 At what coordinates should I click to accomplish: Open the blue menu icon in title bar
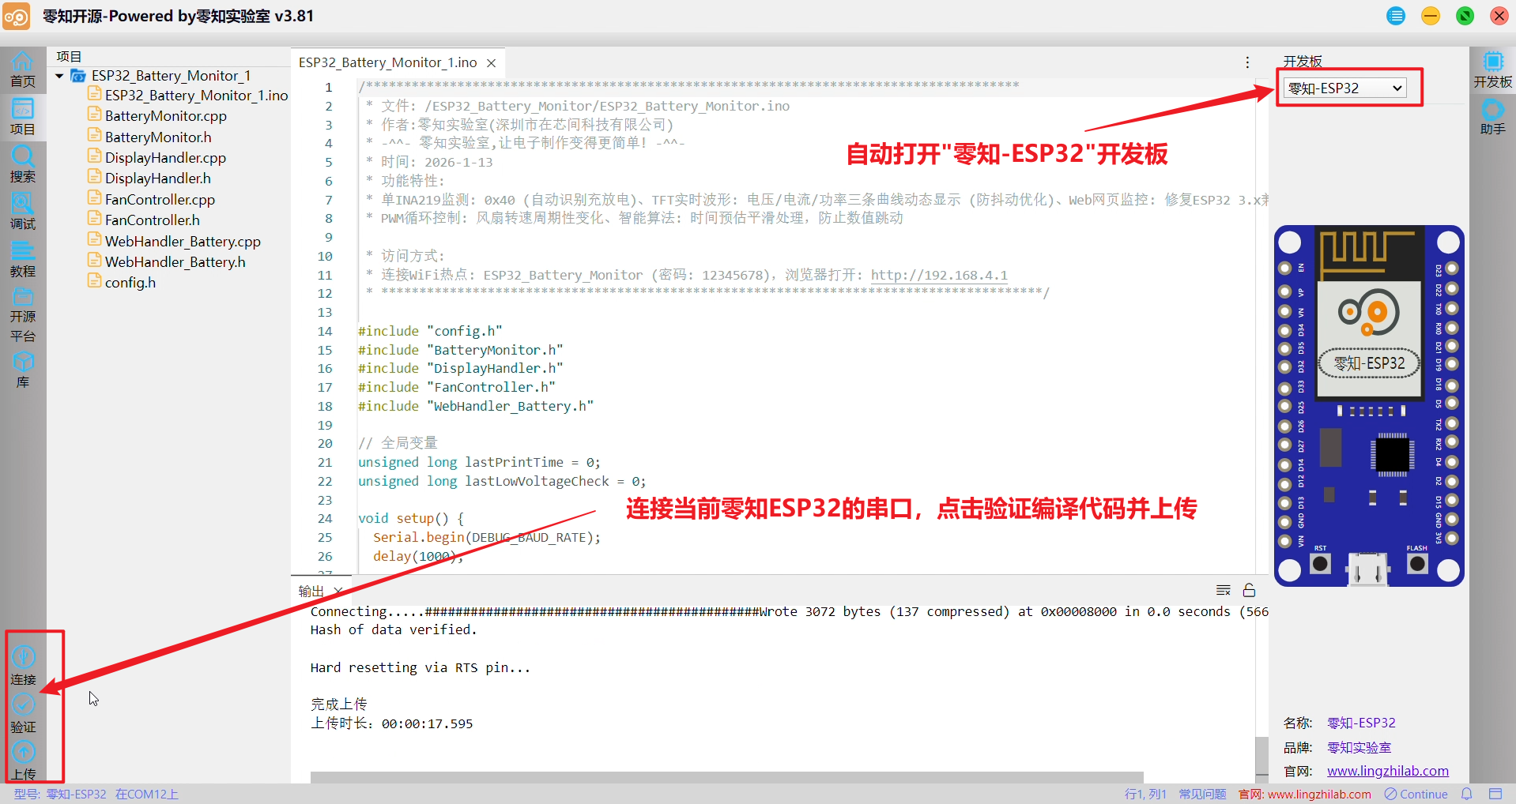coord(1397,16)
